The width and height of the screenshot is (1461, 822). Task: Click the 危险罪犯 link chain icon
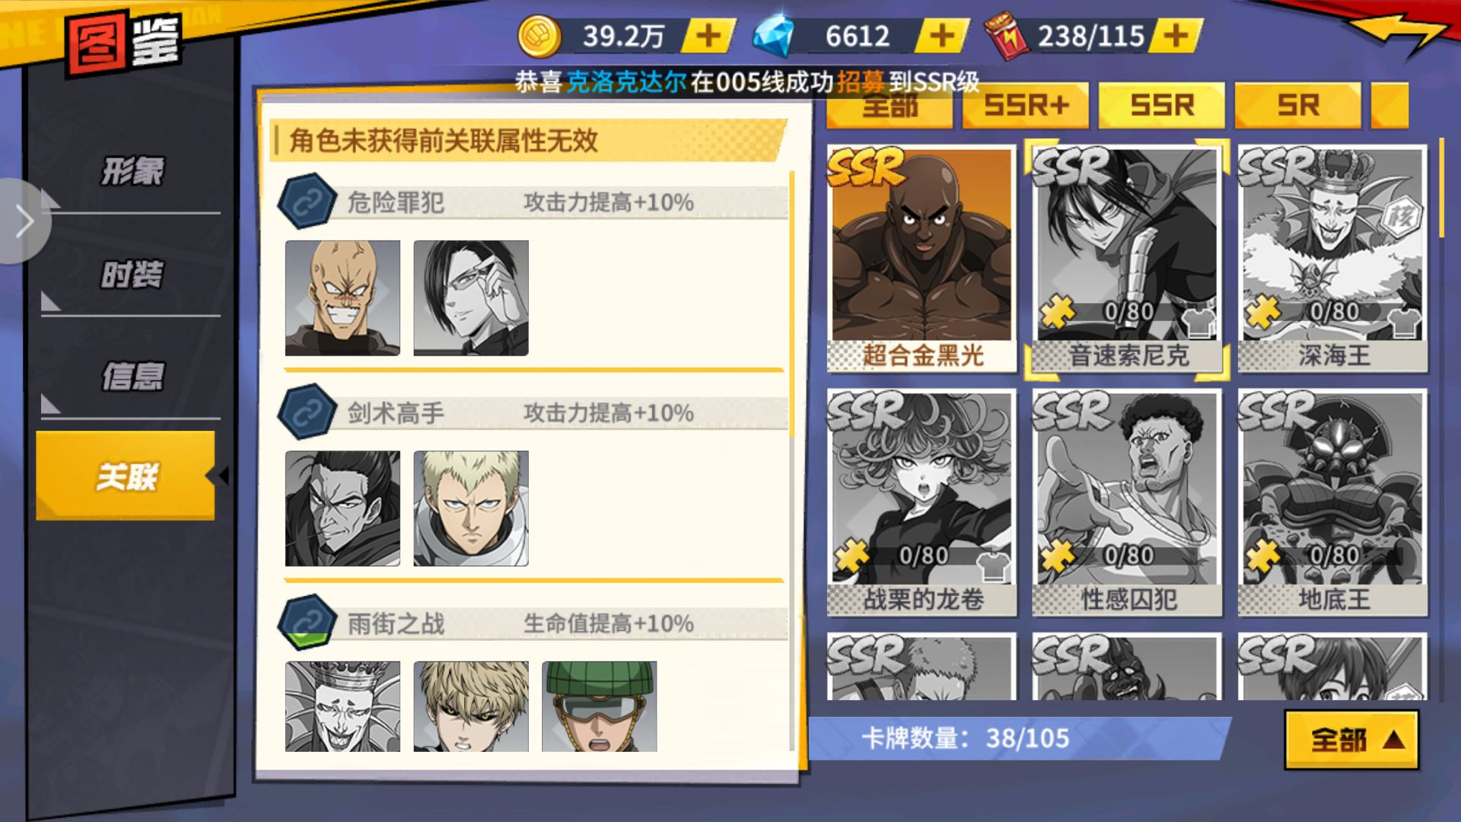(307, 202)
